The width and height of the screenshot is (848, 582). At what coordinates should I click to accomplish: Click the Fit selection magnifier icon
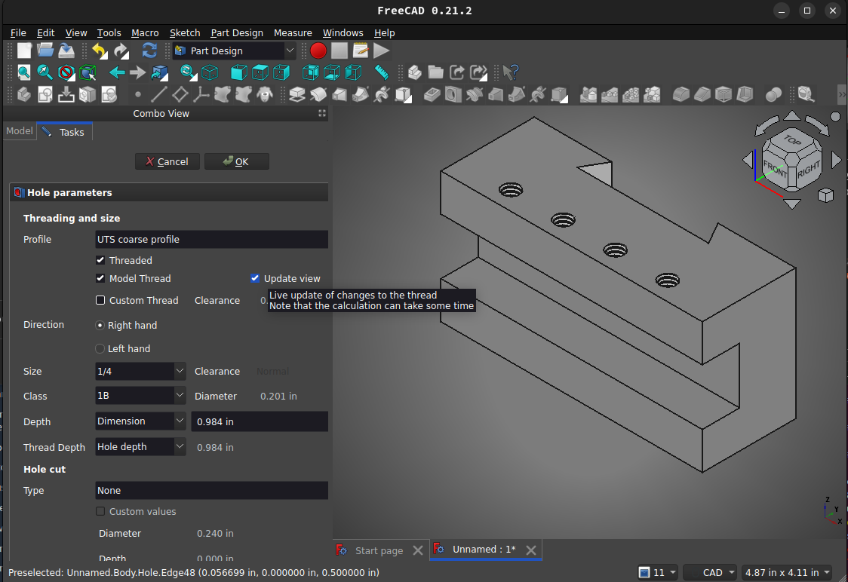45,72
